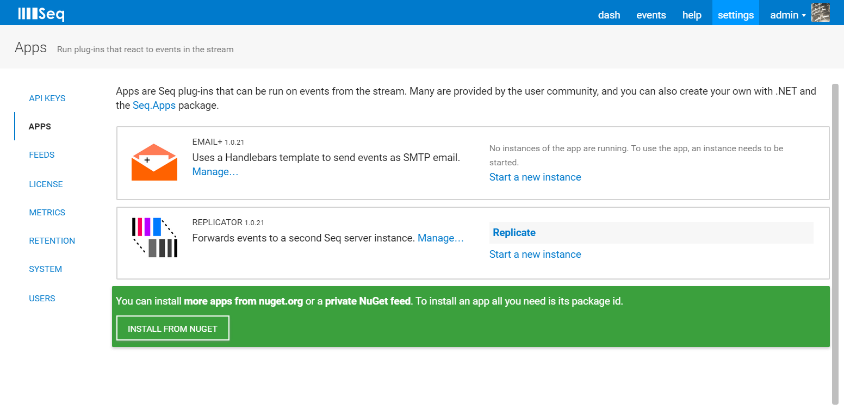Click the Email+ orange envelope icon
The width and height of the screenshot is (844, 409).
[x=154, y=162]
